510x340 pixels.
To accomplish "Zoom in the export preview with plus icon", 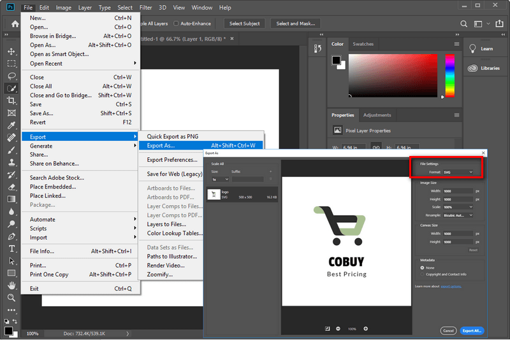I will point(366,329).
